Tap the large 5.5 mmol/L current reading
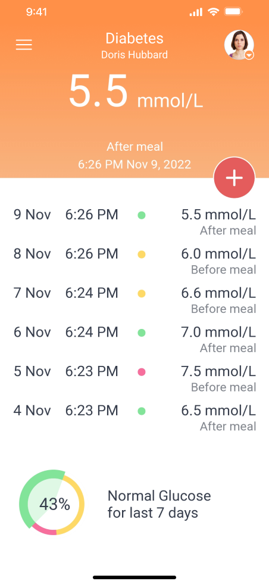Screen dimensions: 269x584 pos(136,92)
